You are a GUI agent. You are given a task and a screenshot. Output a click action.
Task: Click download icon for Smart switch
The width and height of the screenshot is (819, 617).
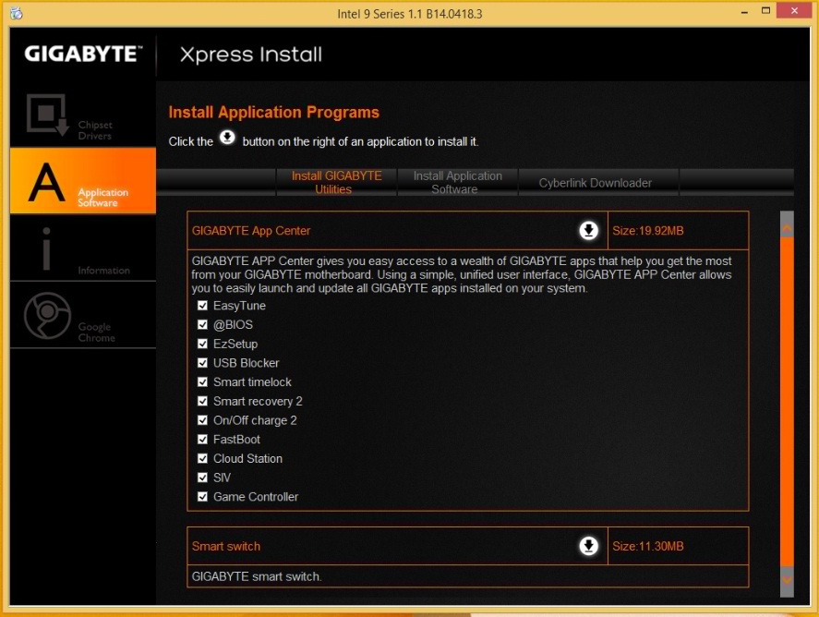(x=588, y=546)
